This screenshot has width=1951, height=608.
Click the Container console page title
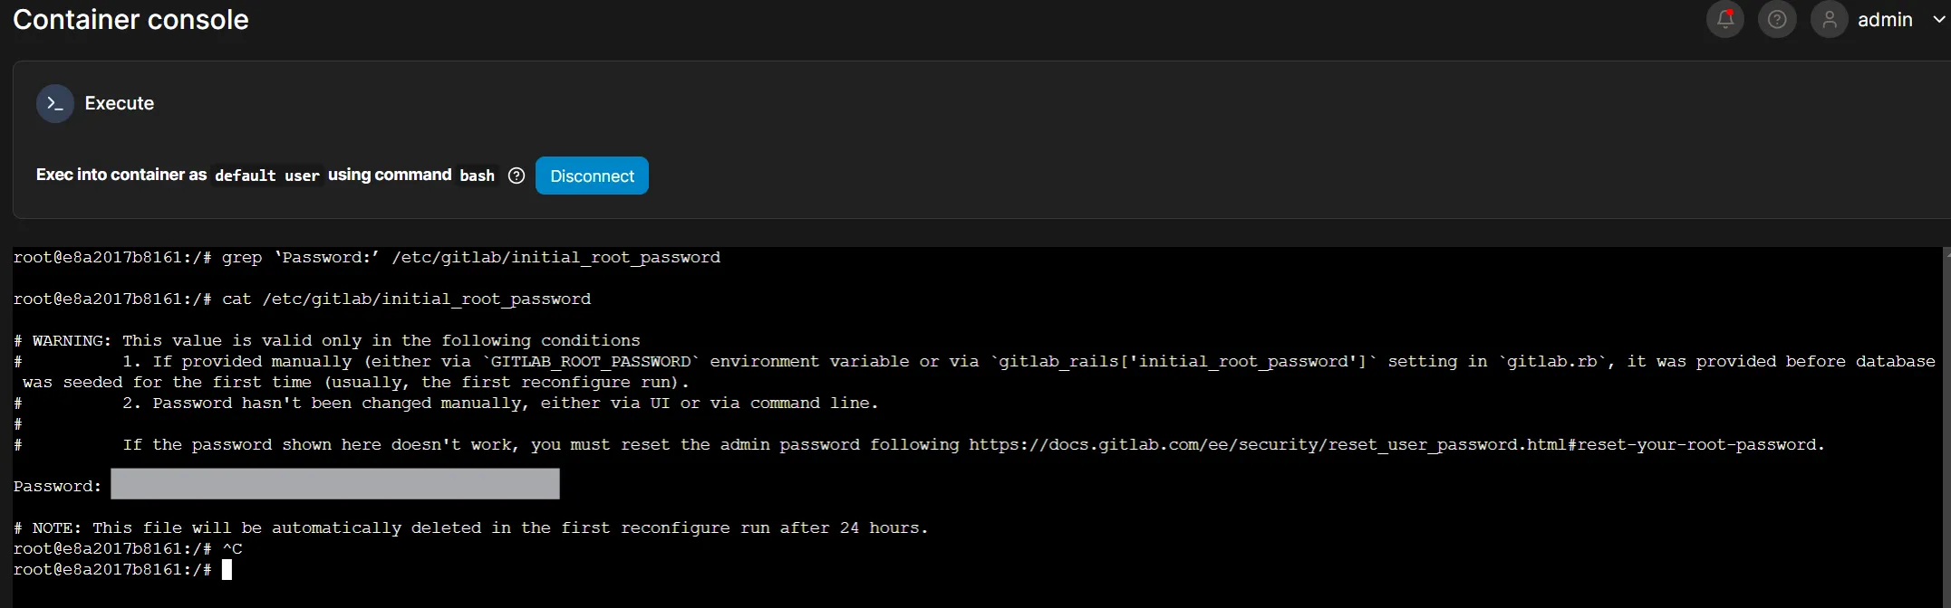pyautogui.click(x=130, y=20)
